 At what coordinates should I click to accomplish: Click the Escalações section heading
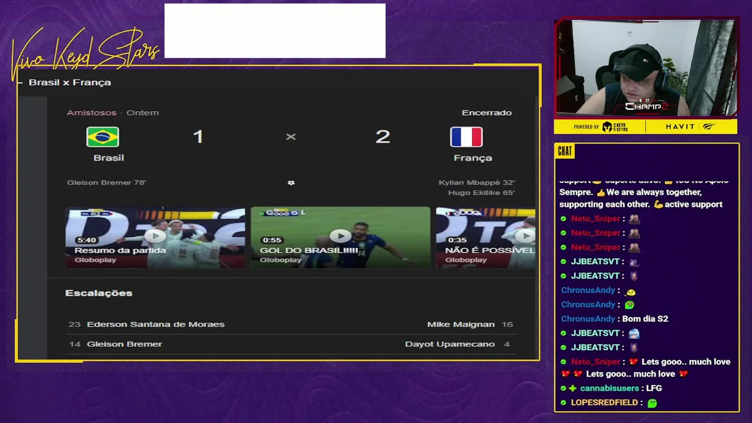[99, 293]
